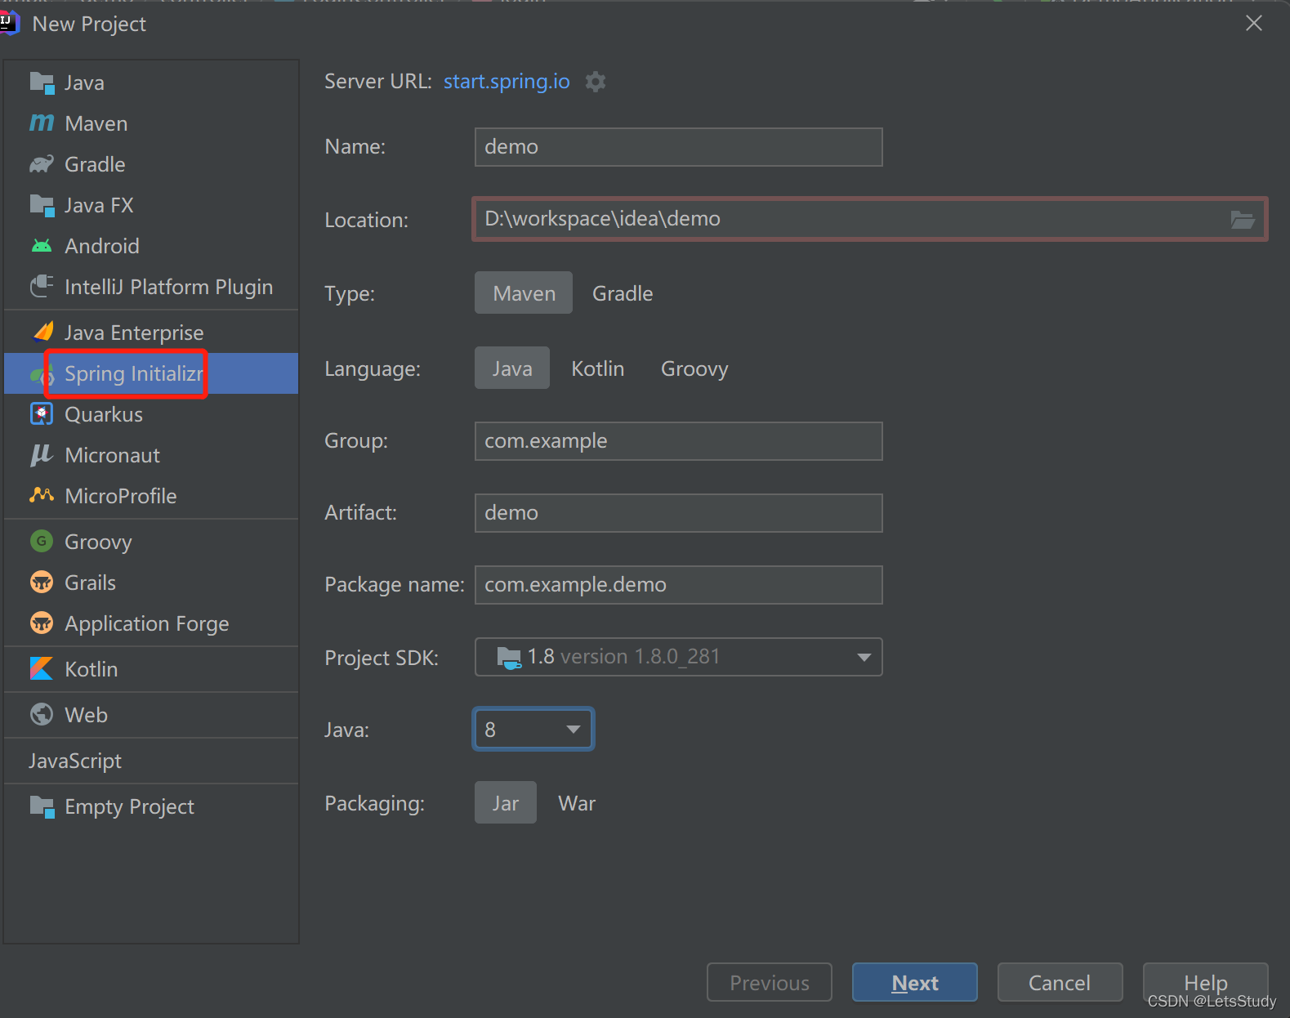Click the Cancel button

[x=1060, y=982]
